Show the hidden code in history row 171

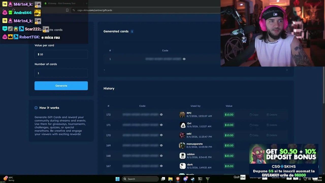tap(161, 125)
